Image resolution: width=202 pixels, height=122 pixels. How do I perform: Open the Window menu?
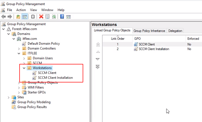pos(47,10)
